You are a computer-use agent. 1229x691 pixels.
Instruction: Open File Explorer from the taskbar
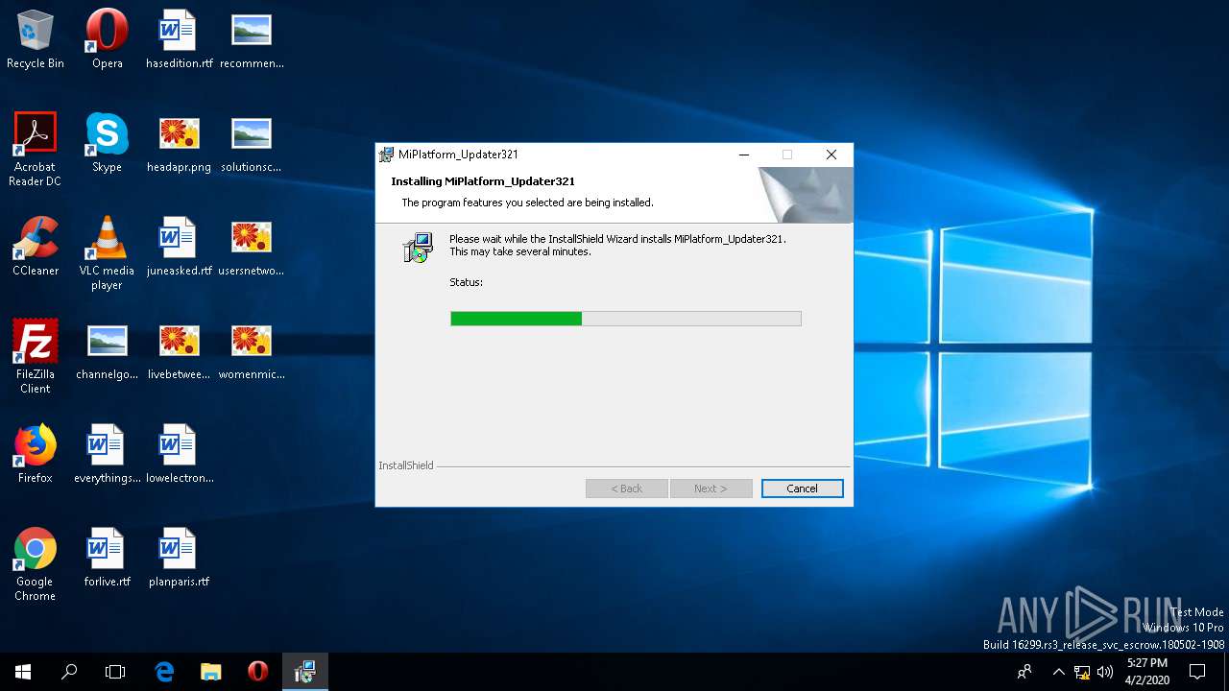(x=211, y=672)
